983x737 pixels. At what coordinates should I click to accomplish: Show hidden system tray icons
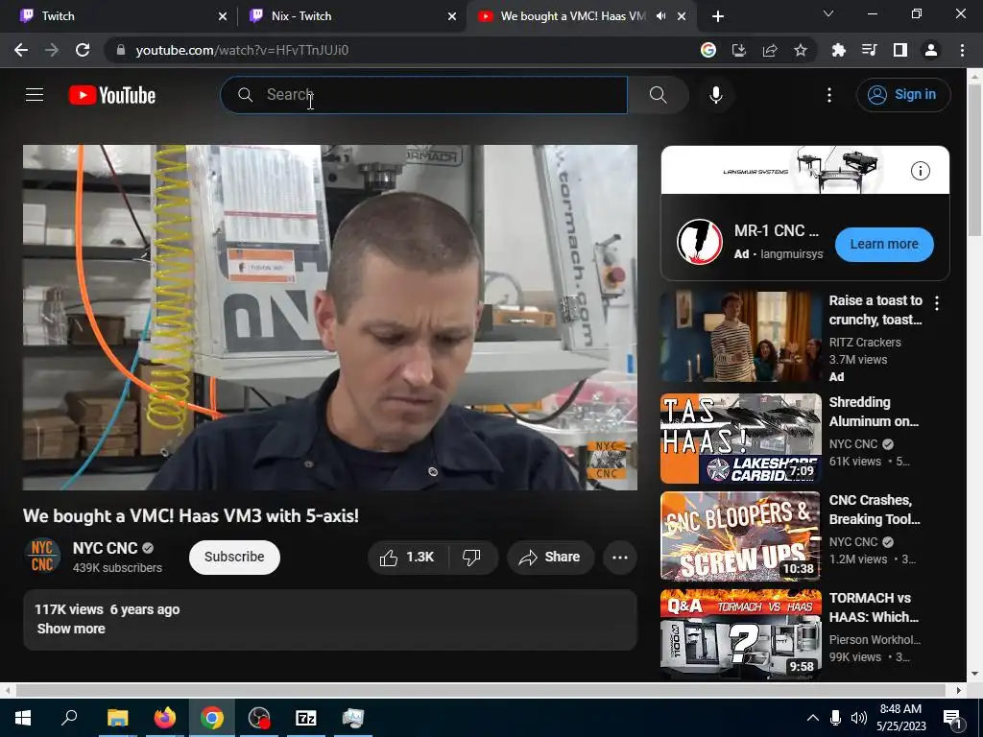coord(812,718)
